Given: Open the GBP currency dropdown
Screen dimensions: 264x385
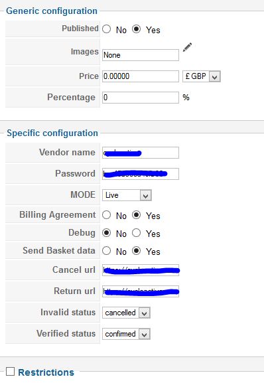Looking at the screenshot, I should pyautogui.click(x=202, y=76).
